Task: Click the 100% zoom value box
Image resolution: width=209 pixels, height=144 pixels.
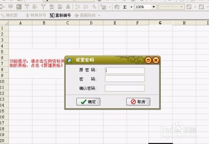Action: (143, 7)
